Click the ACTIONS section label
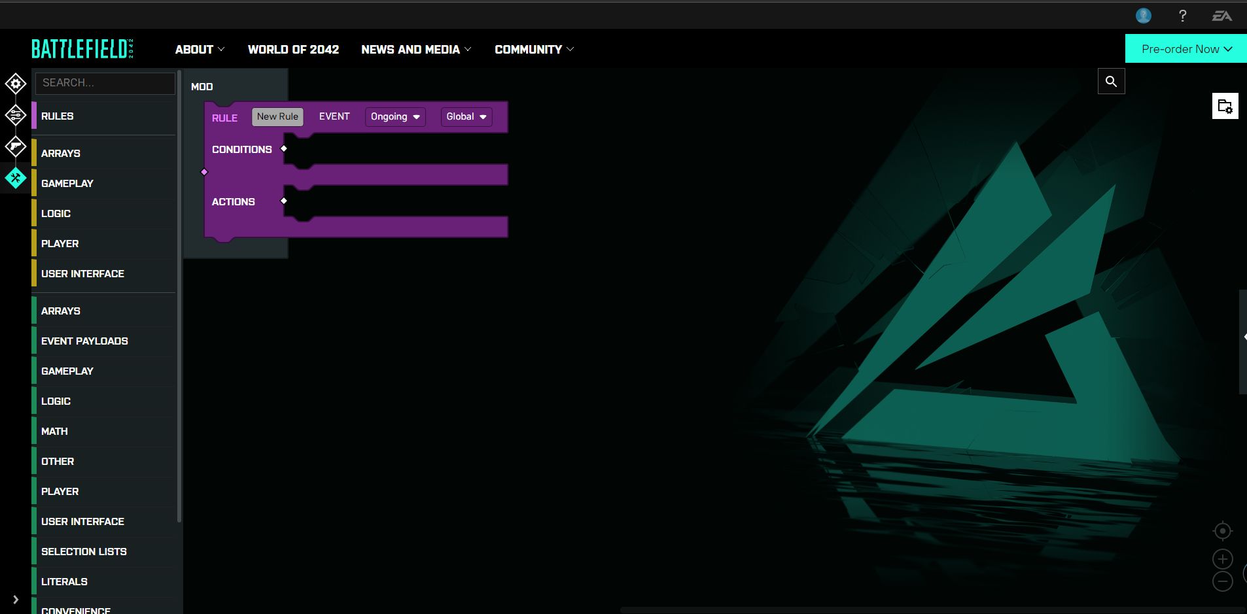The image size is (1247, 614). (x=233, y=201)
